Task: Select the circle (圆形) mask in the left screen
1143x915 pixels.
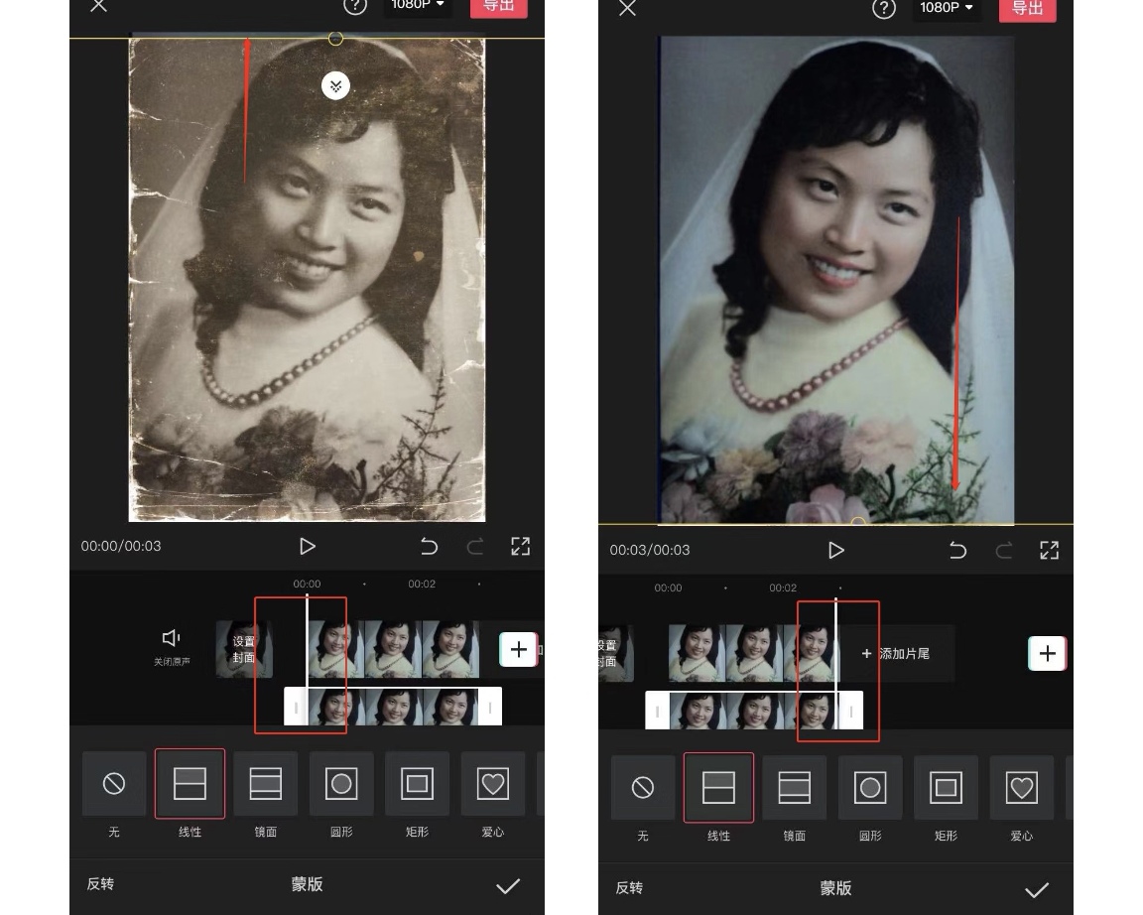Action: (341, 784)
